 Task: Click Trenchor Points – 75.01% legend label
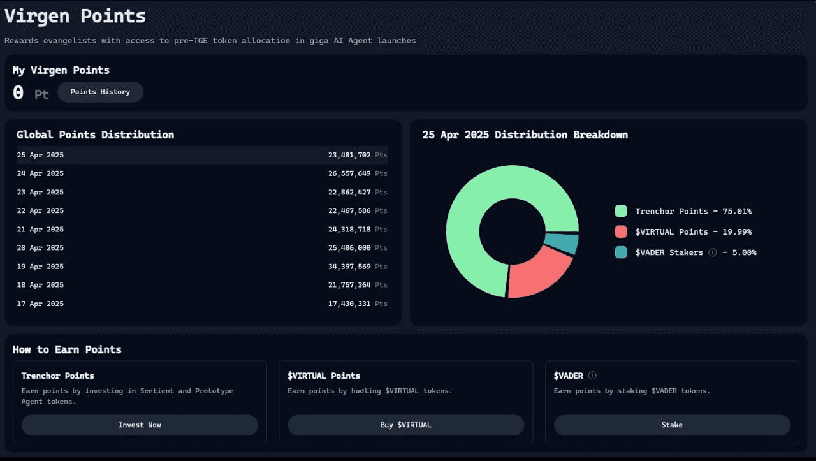point(693,211)
